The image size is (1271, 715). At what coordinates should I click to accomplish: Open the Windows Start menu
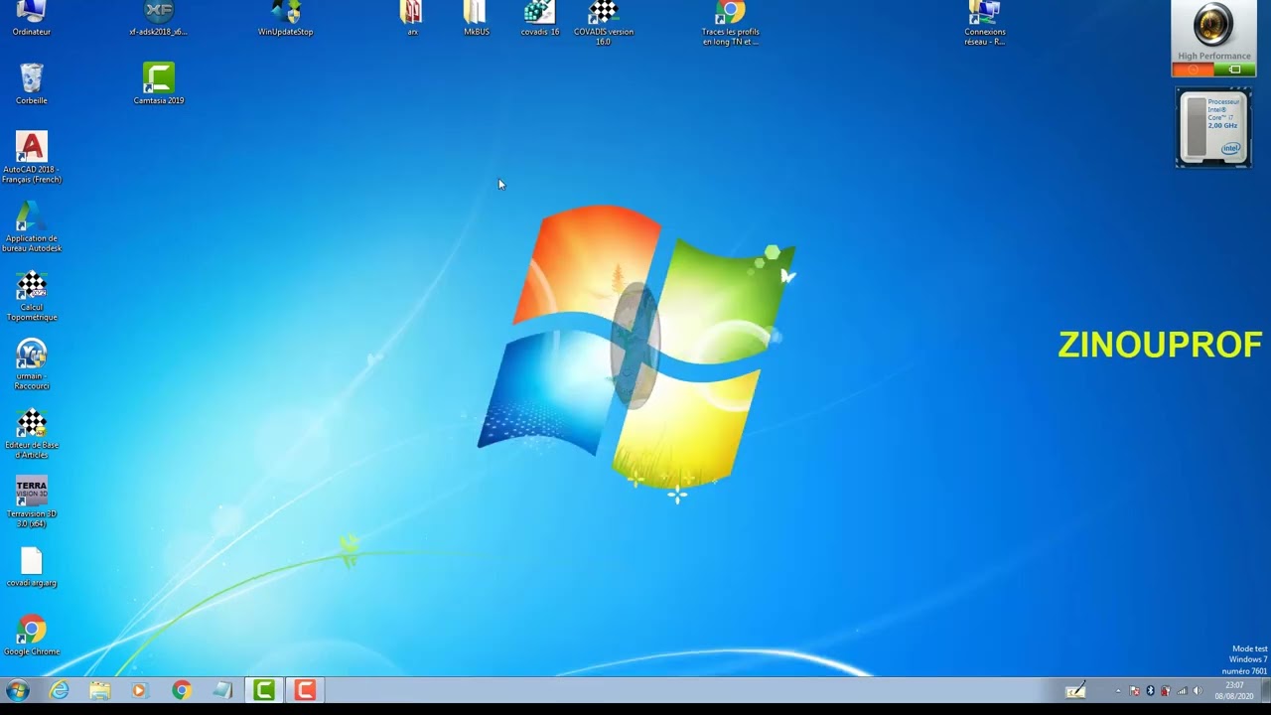[x=18, y=690]
